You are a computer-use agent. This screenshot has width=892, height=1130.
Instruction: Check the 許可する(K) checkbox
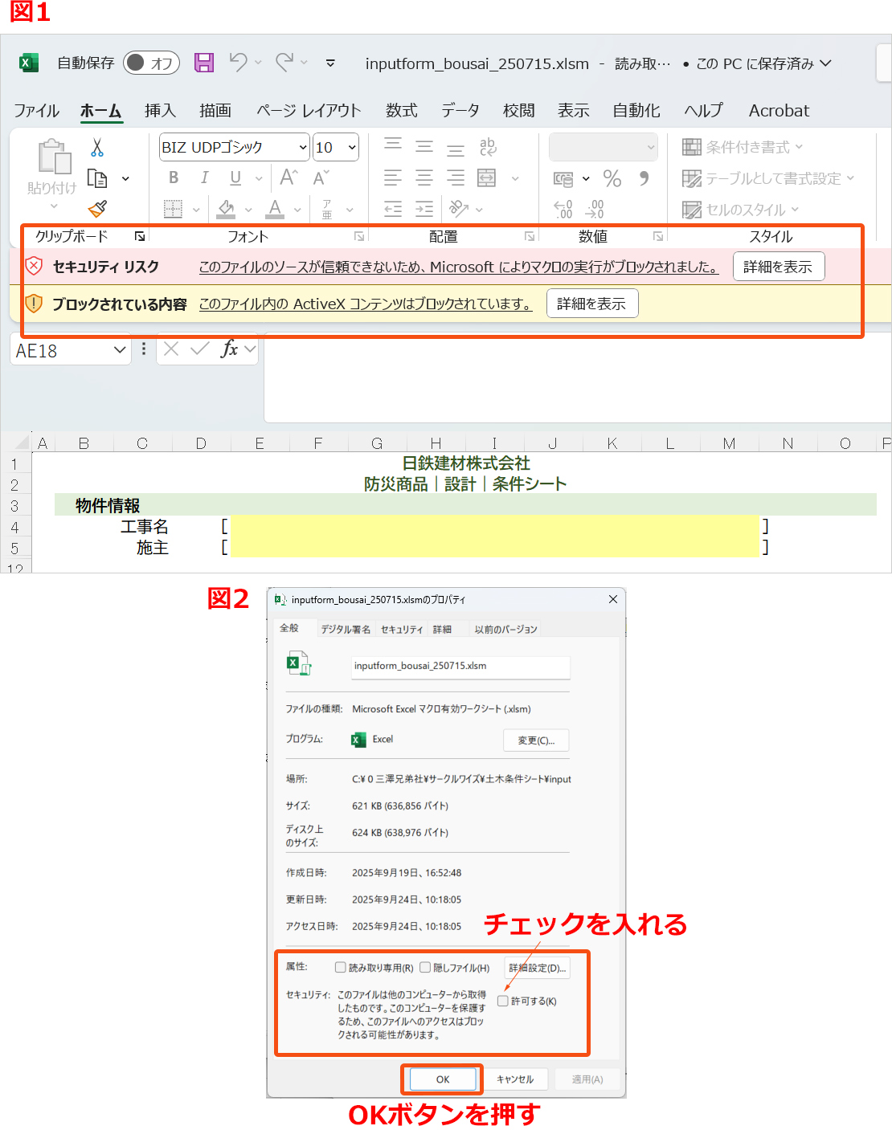(503, 1001)
